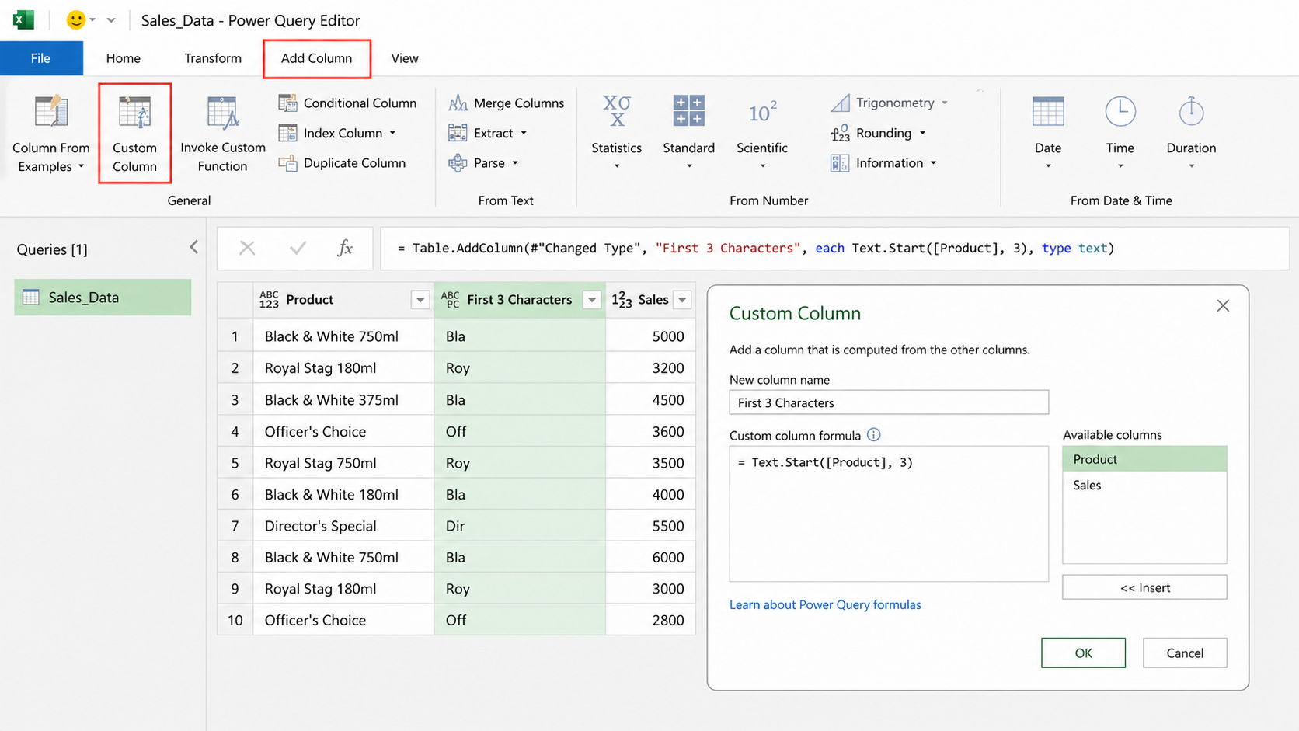Click the smiley feedback icon
Viewport: 1299px width, 731px height.
tap(75, 19)
